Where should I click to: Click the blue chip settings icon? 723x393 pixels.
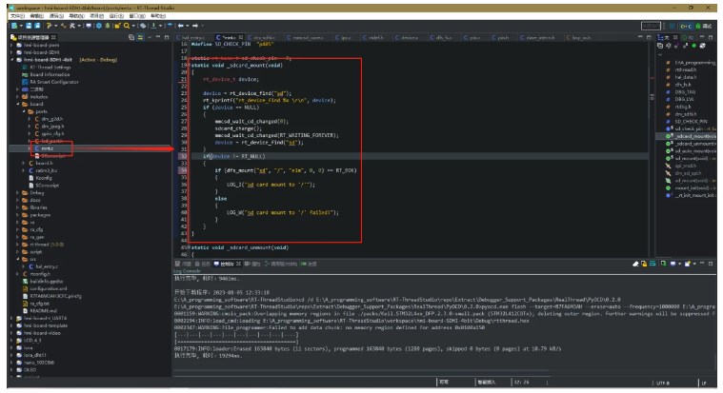(x=99, y=26)
